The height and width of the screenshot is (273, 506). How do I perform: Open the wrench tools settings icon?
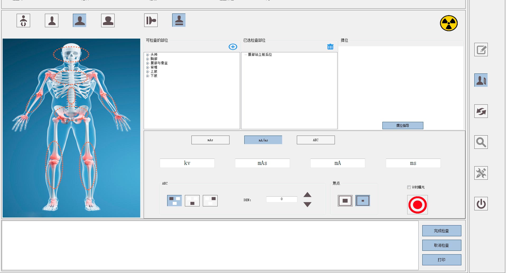point(481,173)
